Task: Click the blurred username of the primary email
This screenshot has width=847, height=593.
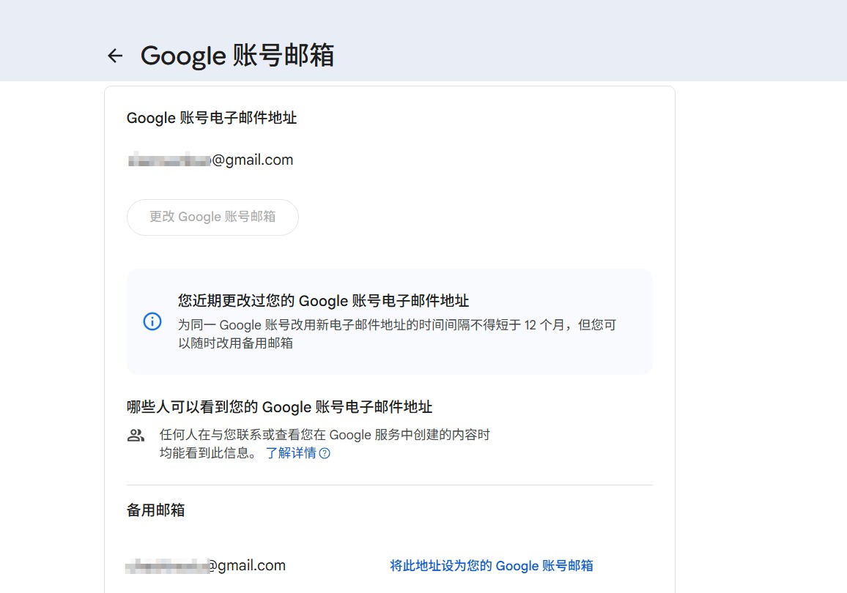Action: pyautogui.click(x=169, y=160)
